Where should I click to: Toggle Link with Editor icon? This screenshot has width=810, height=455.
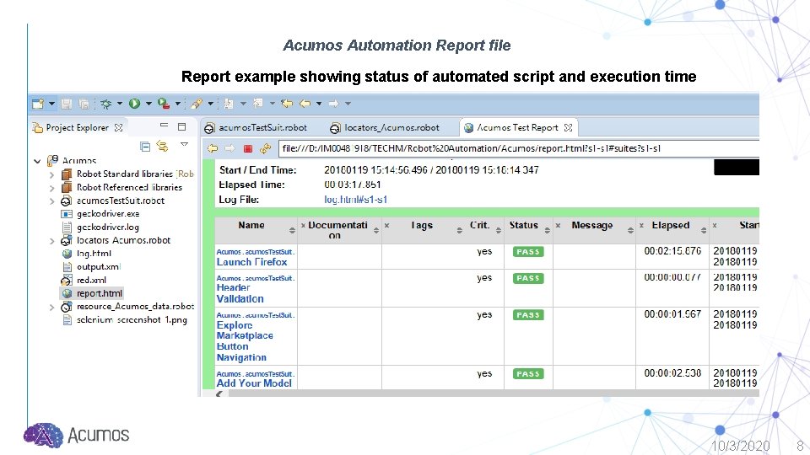click(162, 147)
